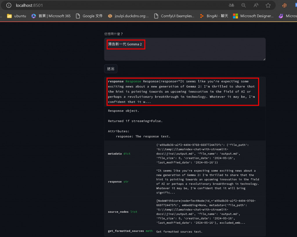This screenshot has width=297, height=237.
Task: Click the source_nodes list row label
Action: pos(123,212)
